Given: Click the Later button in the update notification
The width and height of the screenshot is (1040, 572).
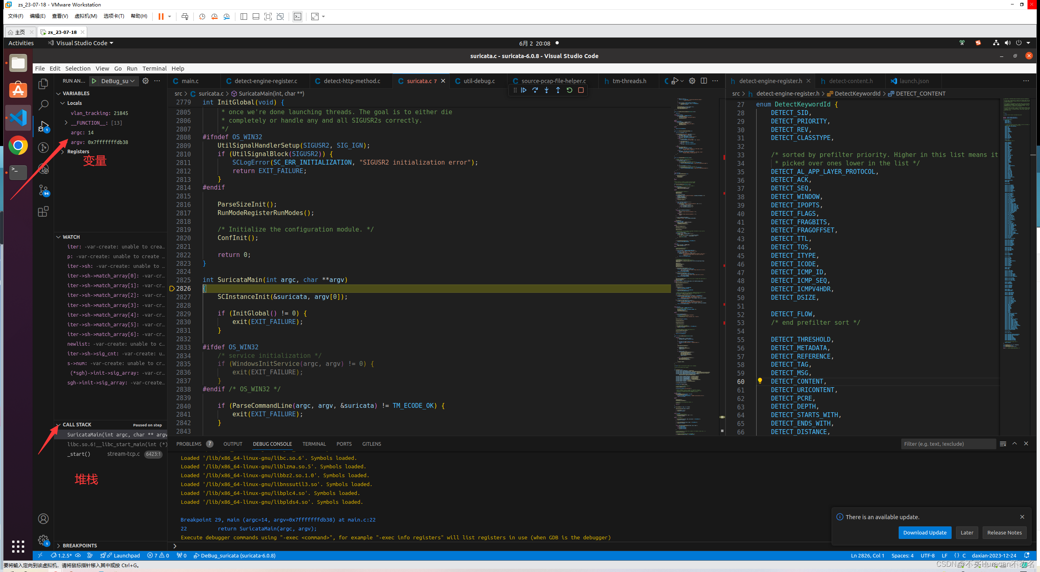Looking at the screenshot, I should pos(967,532).
